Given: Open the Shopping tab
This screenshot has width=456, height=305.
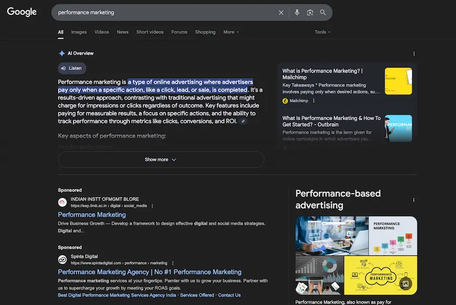Looking at the screenshot, I should 205,32.
